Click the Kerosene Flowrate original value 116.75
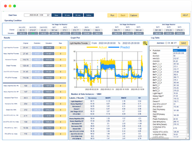The height and width of the screenshot is (141, 192). (x=26, y=60)
